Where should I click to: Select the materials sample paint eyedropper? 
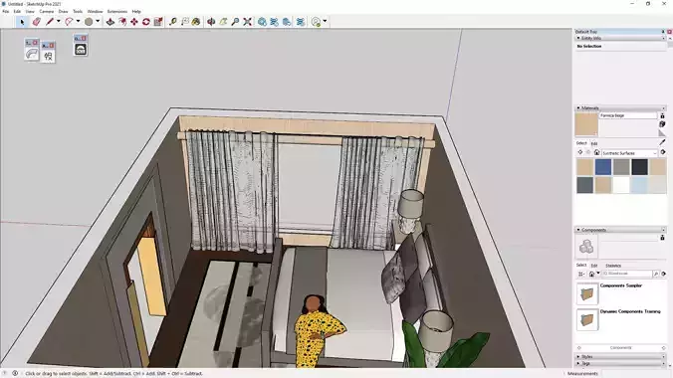coord(662,142)
